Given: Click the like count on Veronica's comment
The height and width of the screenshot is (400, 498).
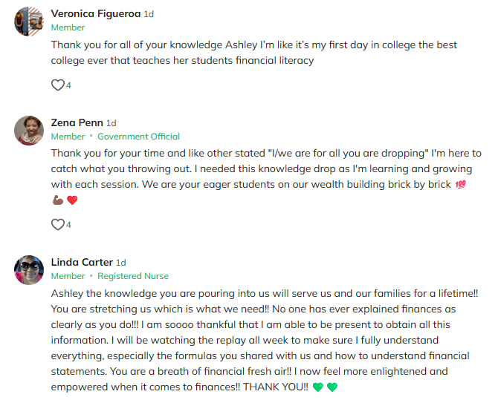Looking at the screenshot, I should click(x=68, y=85).
